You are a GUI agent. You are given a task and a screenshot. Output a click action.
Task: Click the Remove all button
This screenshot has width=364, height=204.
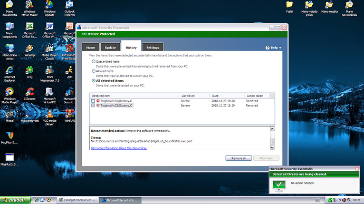[238, 158]
